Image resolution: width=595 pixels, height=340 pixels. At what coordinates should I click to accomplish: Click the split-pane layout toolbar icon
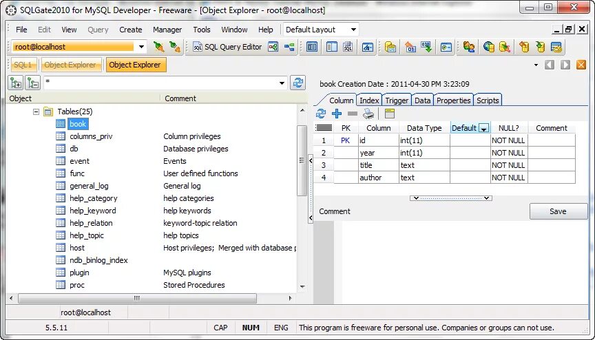(x=332, y=47)
